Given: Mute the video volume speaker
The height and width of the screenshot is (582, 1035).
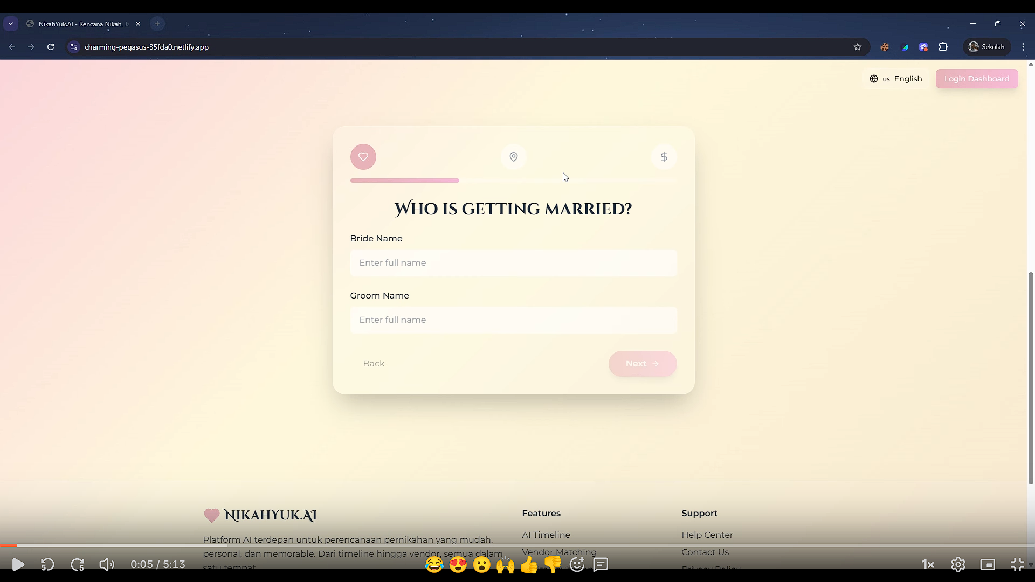Looking at the screenshot, I should [107, 564].
